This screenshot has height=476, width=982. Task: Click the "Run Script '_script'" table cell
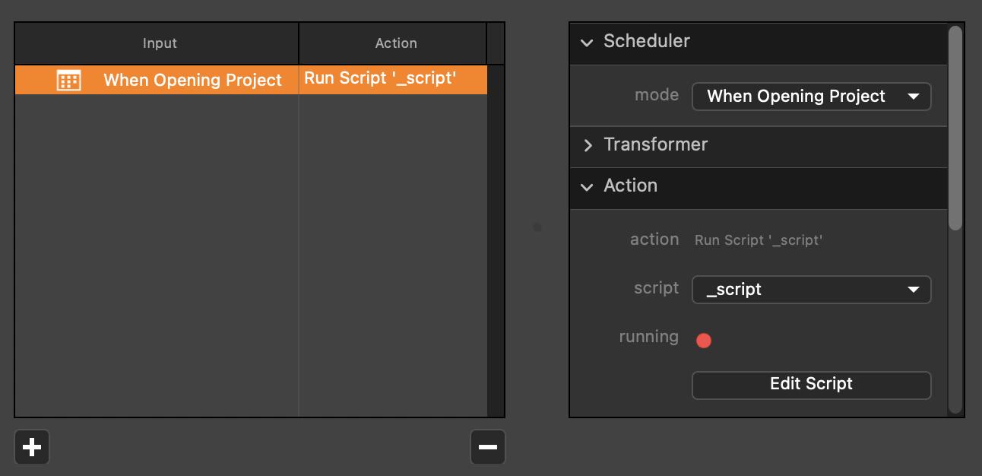pos(380,79)
